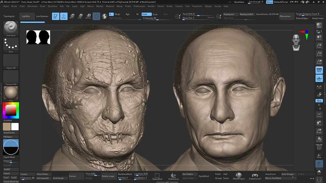This screenshot has width=326, height=183.
Task: Open the Alpha menu
Action: 6,6
